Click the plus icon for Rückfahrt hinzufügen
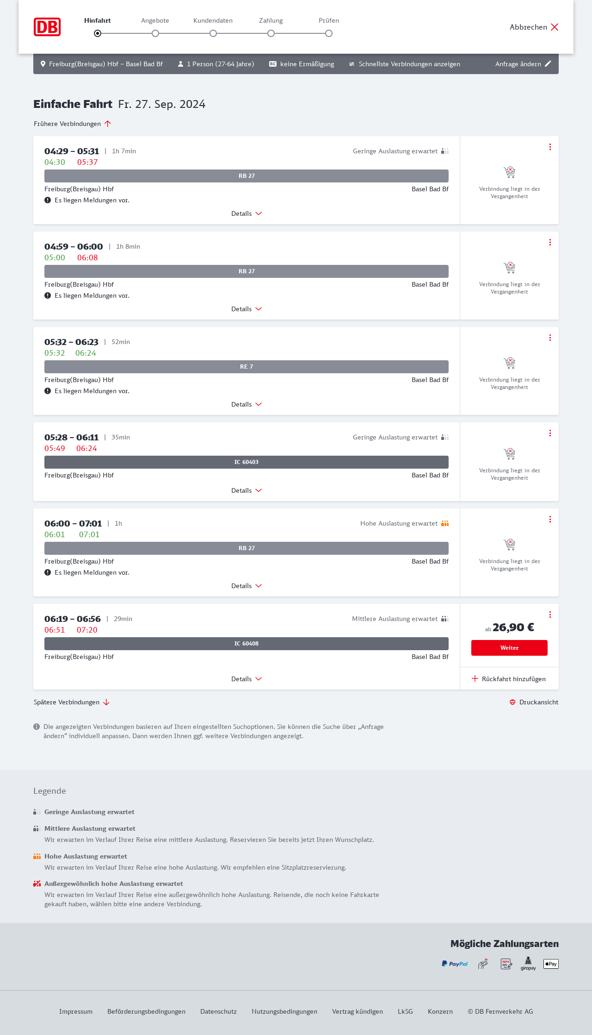This screenshot has height=1035, width=592. (475, 679)
